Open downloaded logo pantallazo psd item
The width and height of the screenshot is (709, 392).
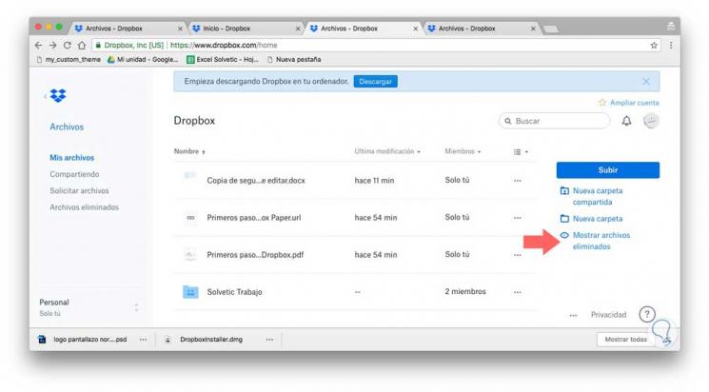(90, 340)
